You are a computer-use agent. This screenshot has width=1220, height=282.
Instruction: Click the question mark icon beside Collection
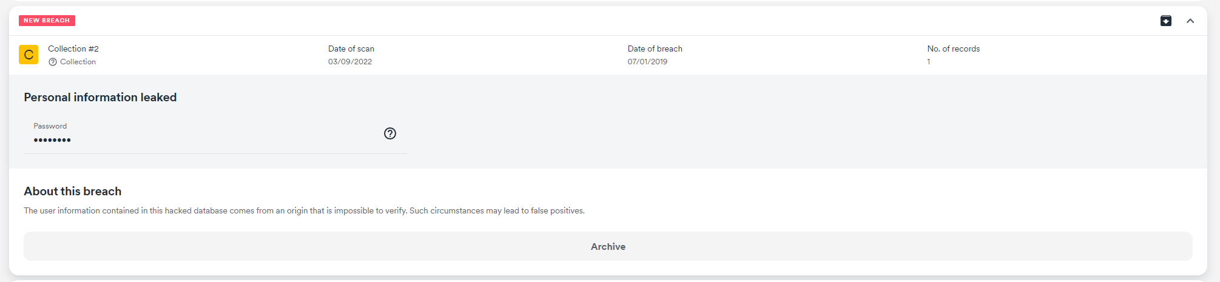[53, 62]
